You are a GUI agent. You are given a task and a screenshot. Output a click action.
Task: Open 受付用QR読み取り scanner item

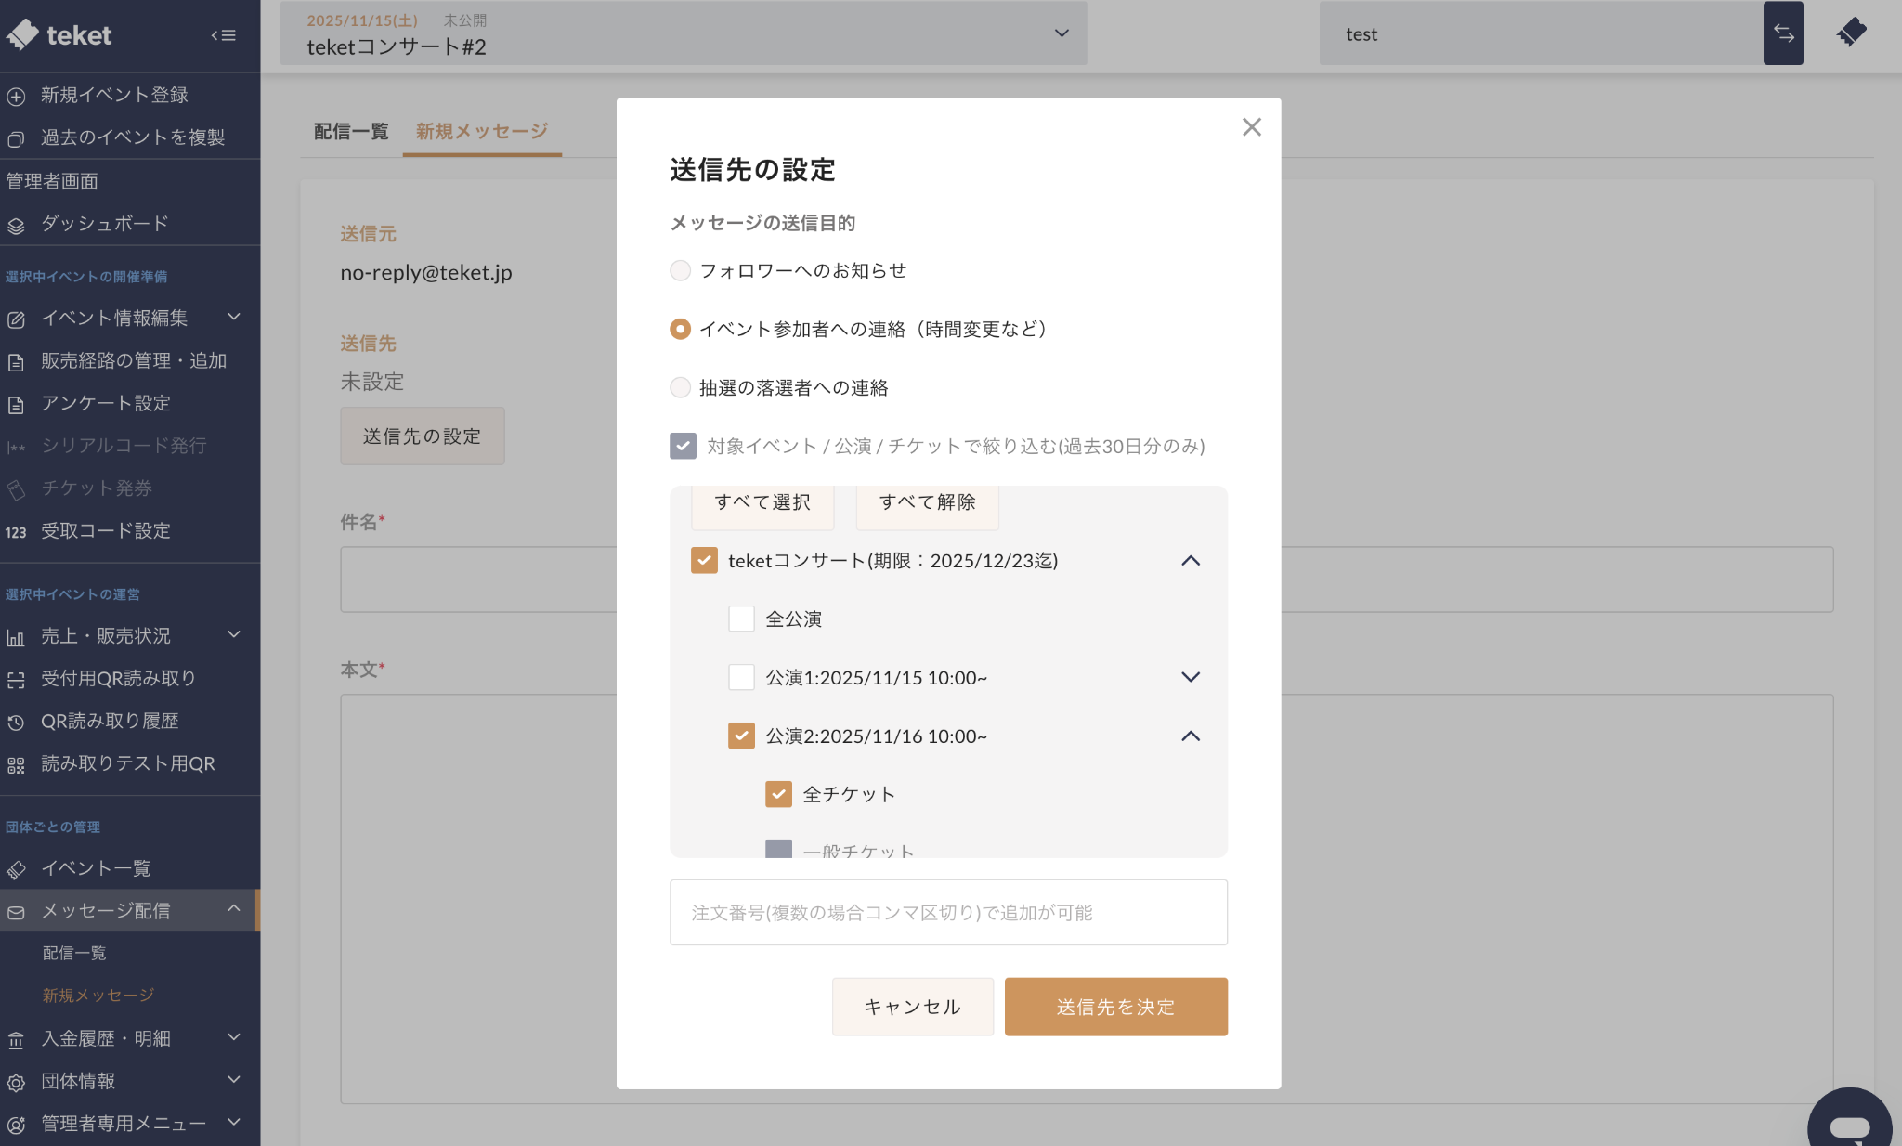click(x=118, y=679)
